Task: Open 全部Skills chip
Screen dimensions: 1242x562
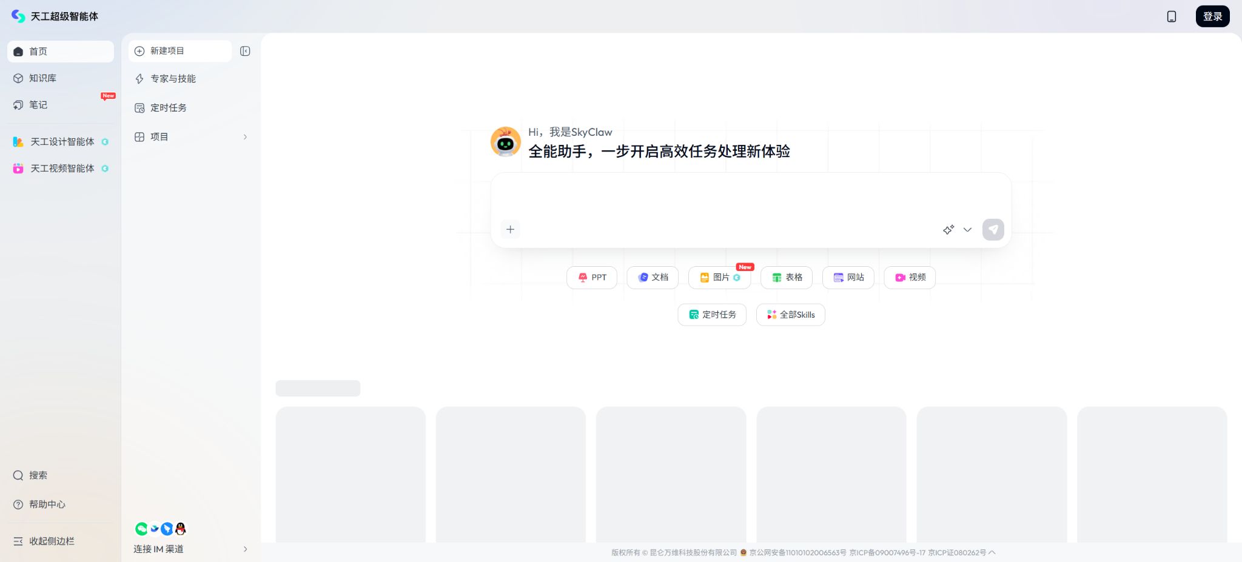Action: coord(791,315)
